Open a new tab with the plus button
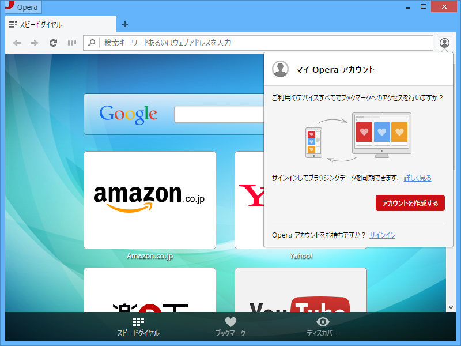461x346 pixels. (125, 25)
